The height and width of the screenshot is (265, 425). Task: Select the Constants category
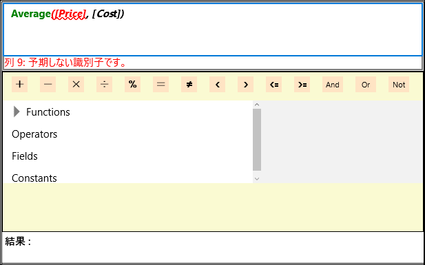click(34, 178)
